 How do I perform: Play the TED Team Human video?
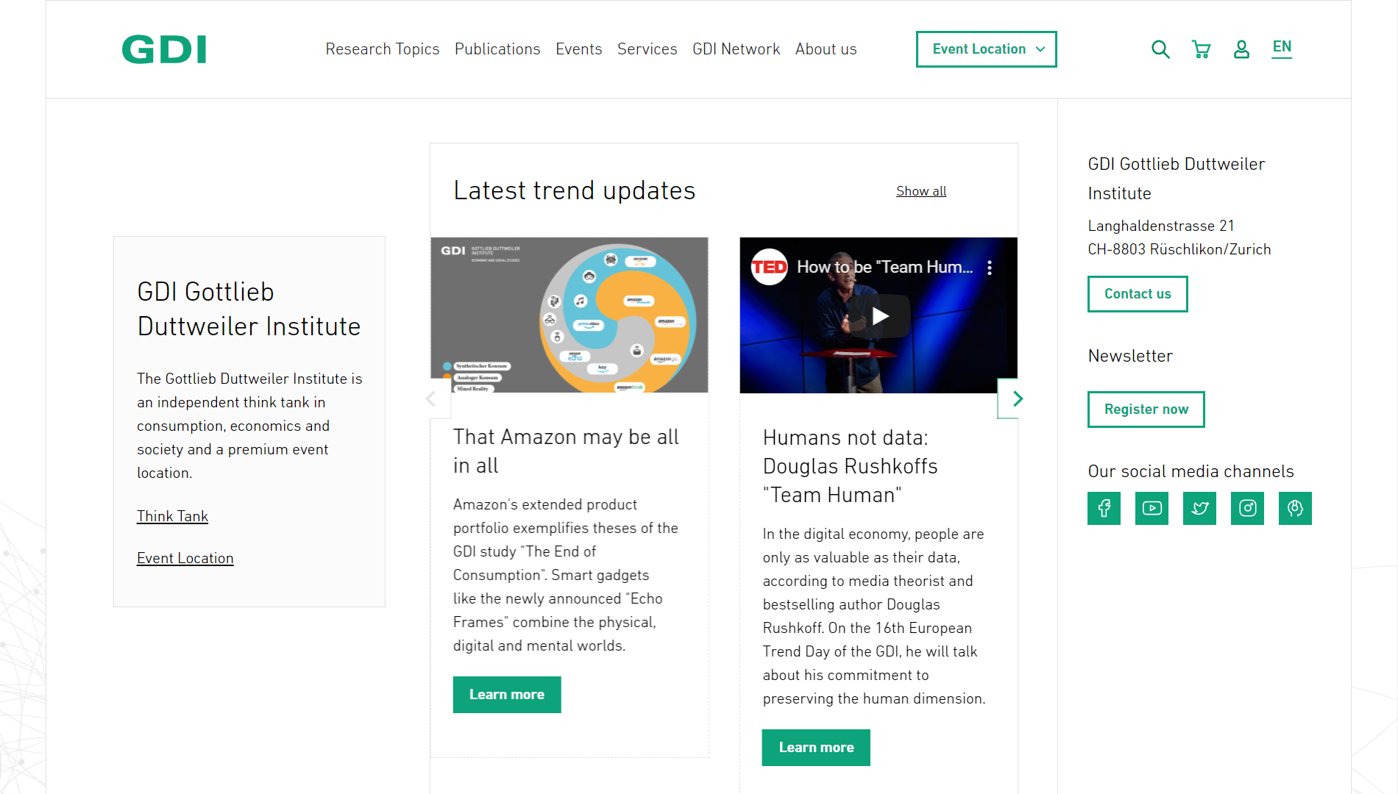pyautogui.click(x=880, y=316)
